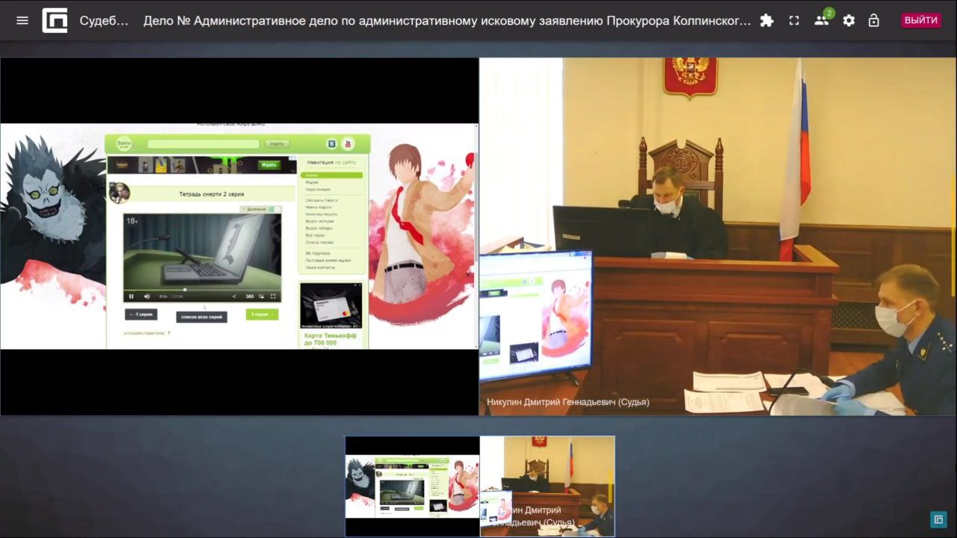The width and height of the screenshot is (957, 538).
Task: Open список всех серий button
Action: (202, 317)
